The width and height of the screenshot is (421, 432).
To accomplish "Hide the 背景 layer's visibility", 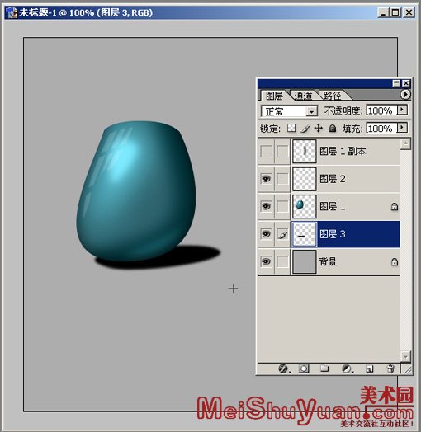I will coord(266,261).
